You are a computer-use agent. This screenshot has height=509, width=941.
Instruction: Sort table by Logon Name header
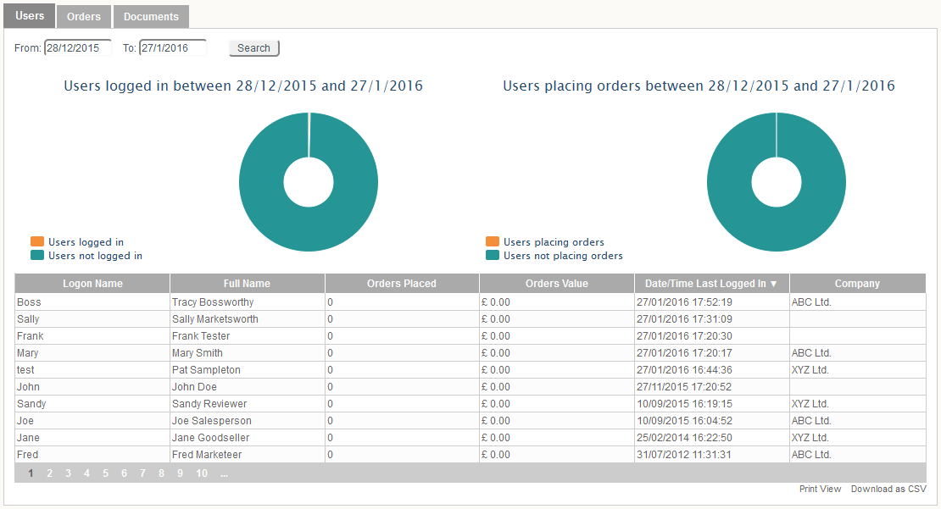(x=92, y=284)
